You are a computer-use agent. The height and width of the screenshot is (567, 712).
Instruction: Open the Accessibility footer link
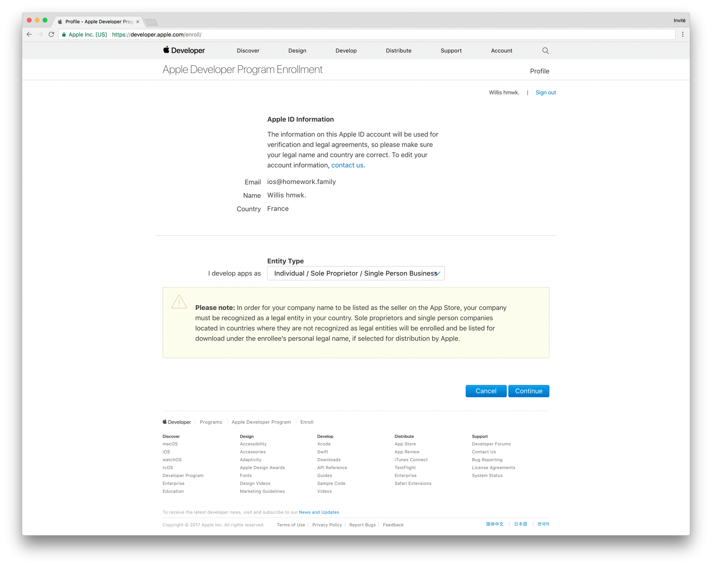click(x=253, y=444)
